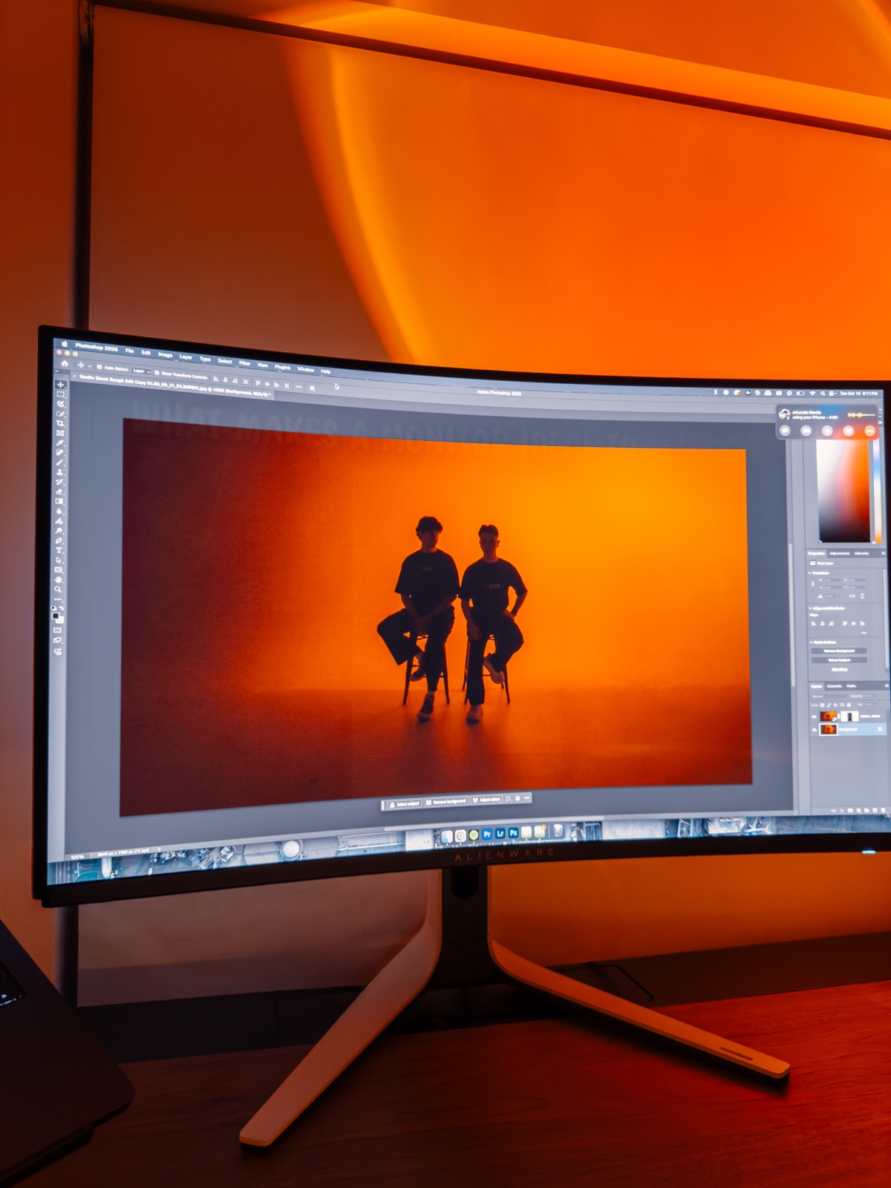Select the Horizontal Type tool

tap(59, 551)
